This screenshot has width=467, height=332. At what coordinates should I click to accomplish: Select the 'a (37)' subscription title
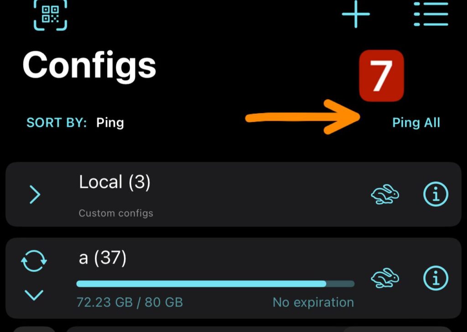(103, 258)
